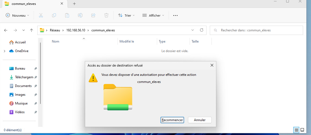This screenshot has height=135, width=311.
Task: Open the Trier sort dropdown
Action: click(x=126, y=16)
